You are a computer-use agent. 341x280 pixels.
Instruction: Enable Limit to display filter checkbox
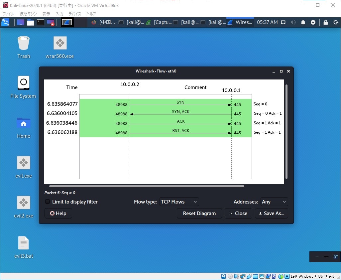click(x=48, y=202)
